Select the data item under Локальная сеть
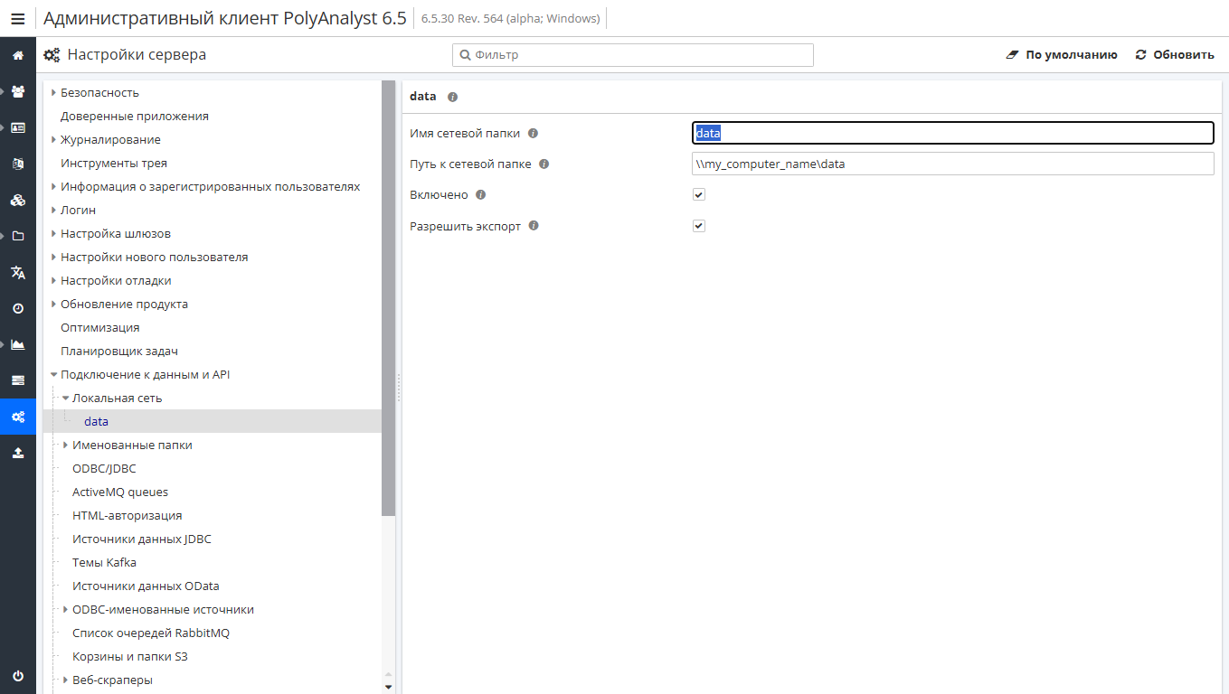This screenshot has width=1229, height=694. 96,421
